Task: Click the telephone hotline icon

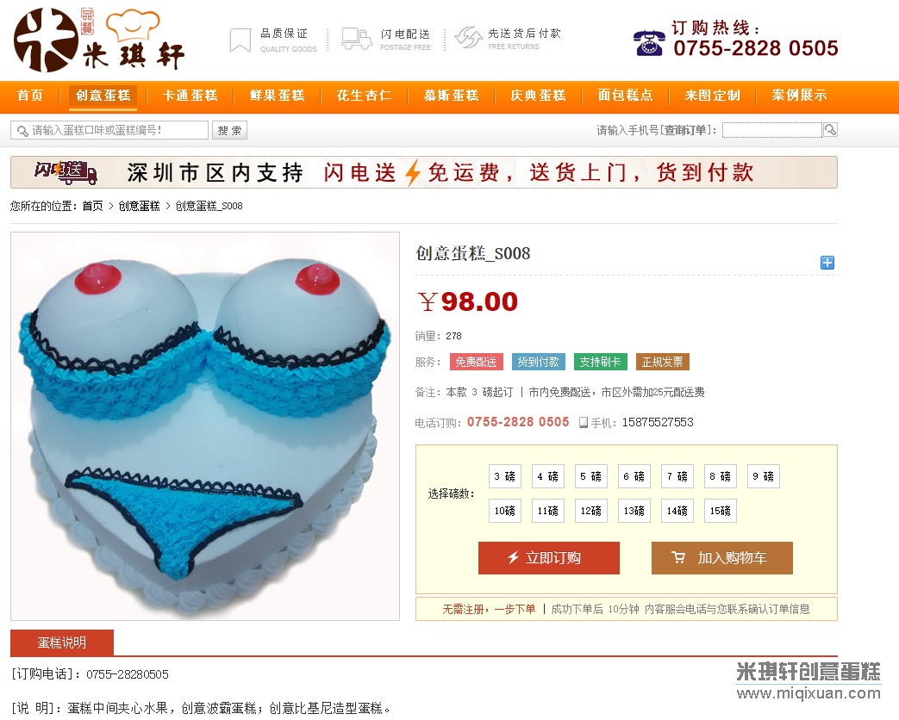Action: click(x=649, y=43)
